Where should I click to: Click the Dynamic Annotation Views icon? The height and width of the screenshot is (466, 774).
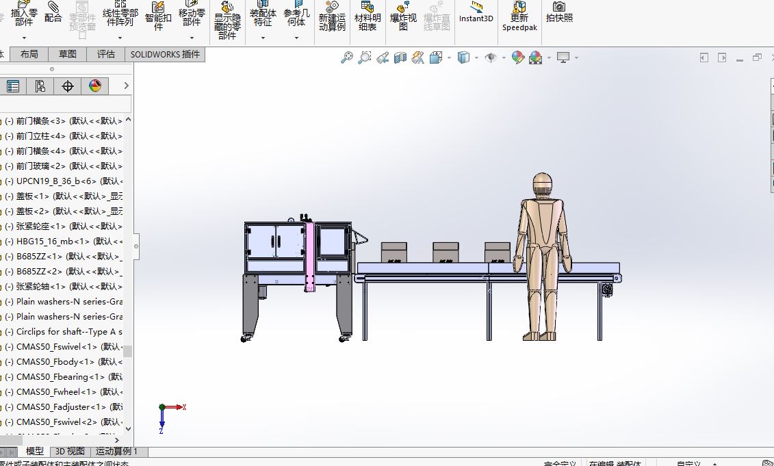click(x=417, y=57)
